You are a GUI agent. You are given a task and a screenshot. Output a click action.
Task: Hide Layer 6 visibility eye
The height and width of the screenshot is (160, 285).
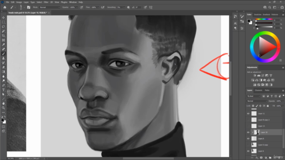pos(248,151)
